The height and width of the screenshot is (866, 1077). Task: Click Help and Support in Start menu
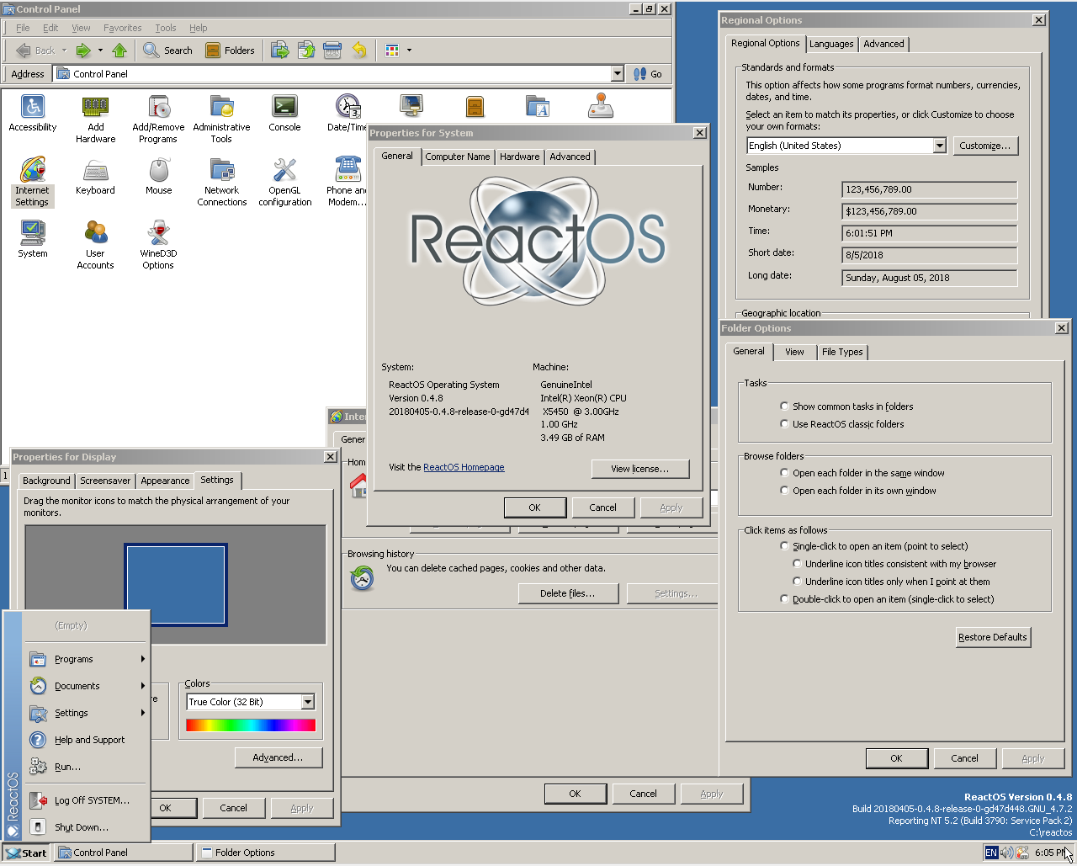tap(87, 740)
